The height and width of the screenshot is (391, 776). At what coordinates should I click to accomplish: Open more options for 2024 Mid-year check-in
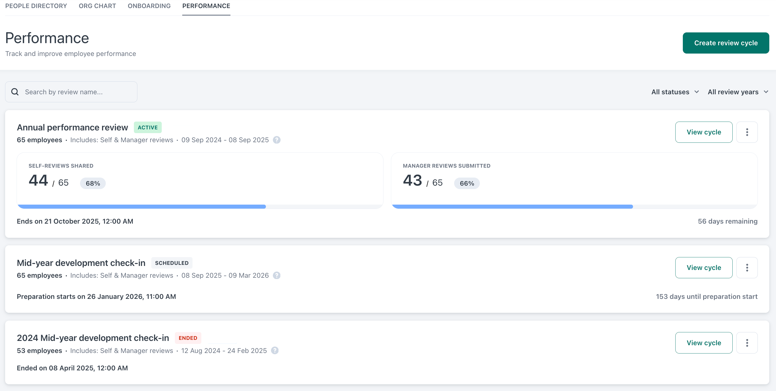747,343
